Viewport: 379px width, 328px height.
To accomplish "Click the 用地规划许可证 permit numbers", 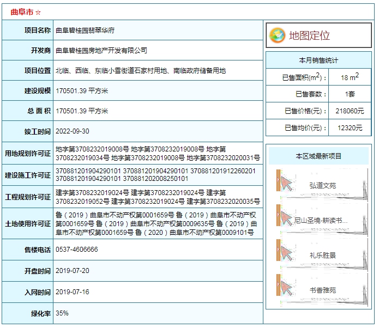I will [x=158, y=153].
